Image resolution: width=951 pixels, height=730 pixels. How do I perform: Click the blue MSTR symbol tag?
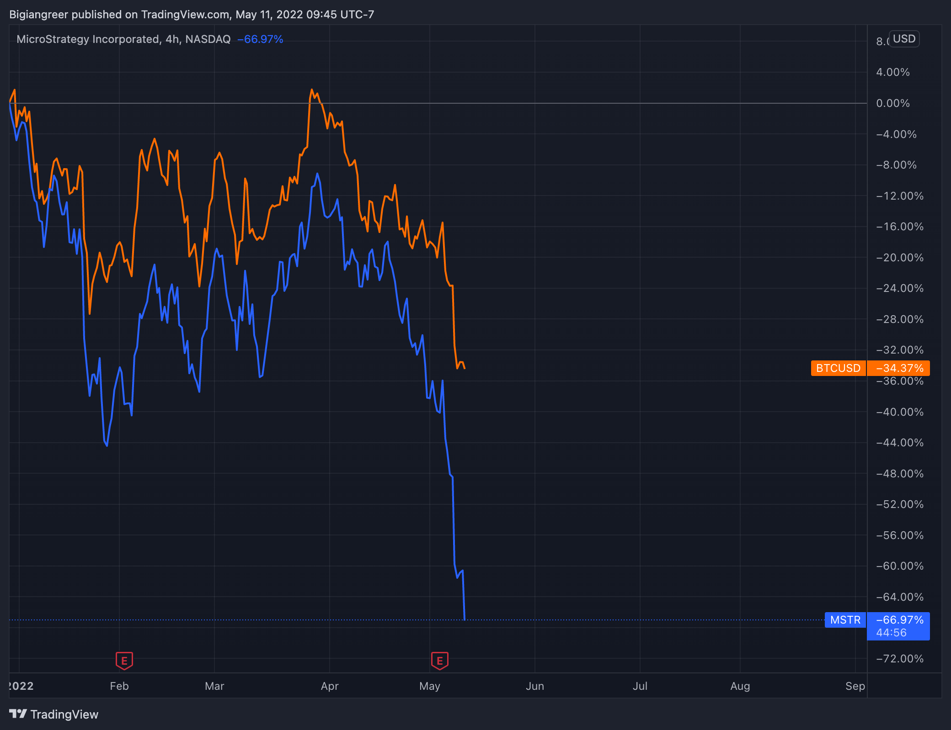click(845, 620)
